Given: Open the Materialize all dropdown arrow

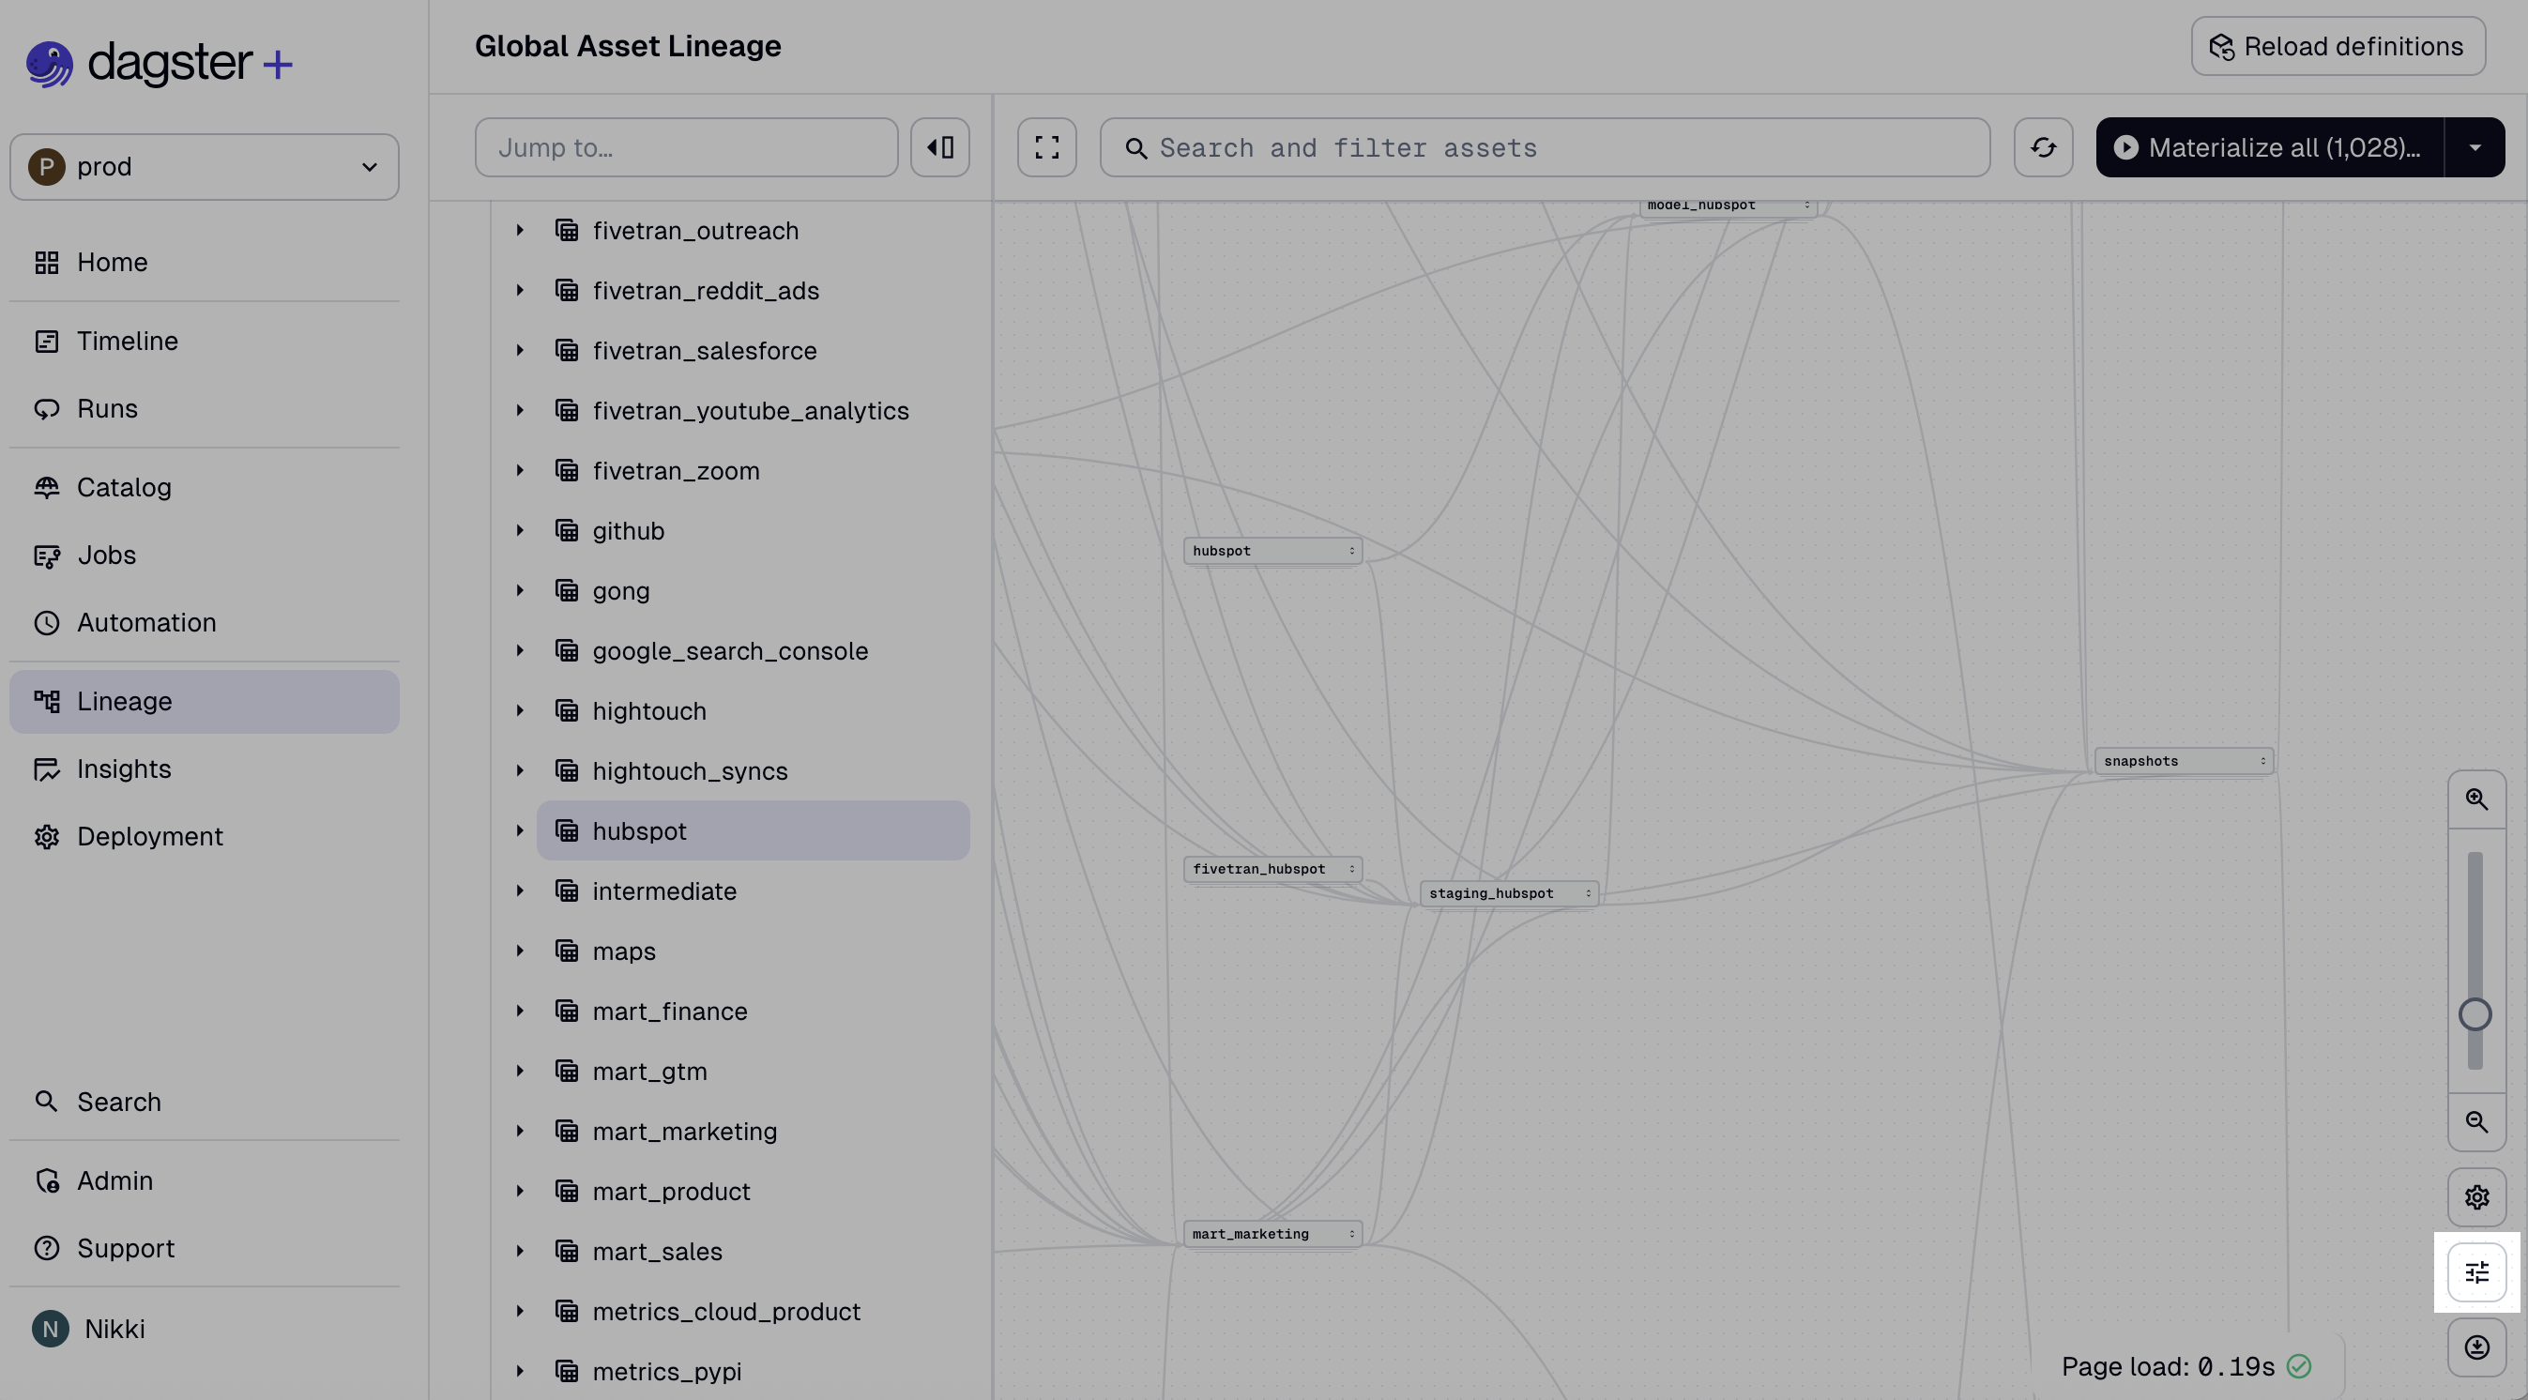Looking at the screenshot, I should point(2474,147).
